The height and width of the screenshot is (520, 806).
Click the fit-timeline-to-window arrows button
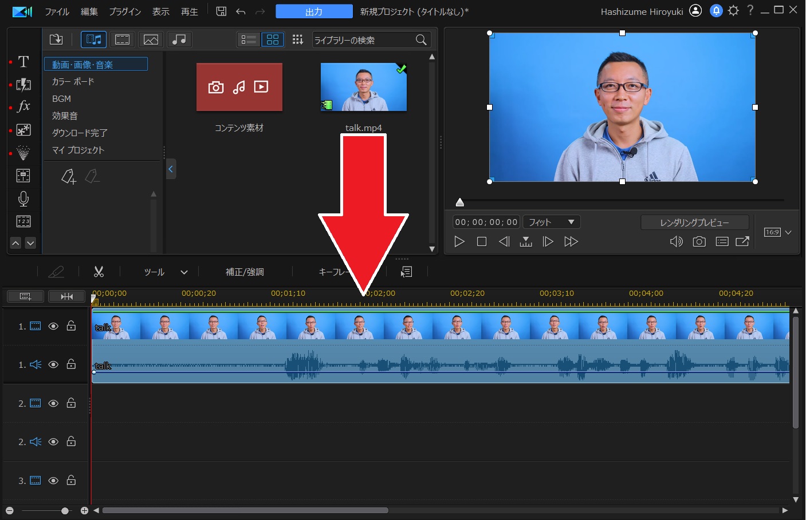(67, 296)
